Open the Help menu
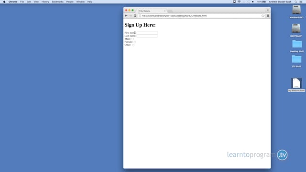This screenshot has height=172, width=306. pyautogui.click(x=90, y=2)
